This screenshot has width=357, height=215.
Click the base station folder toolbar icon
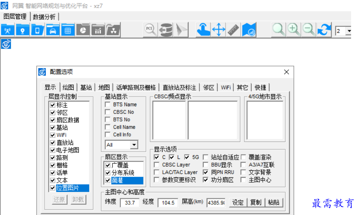8,30
